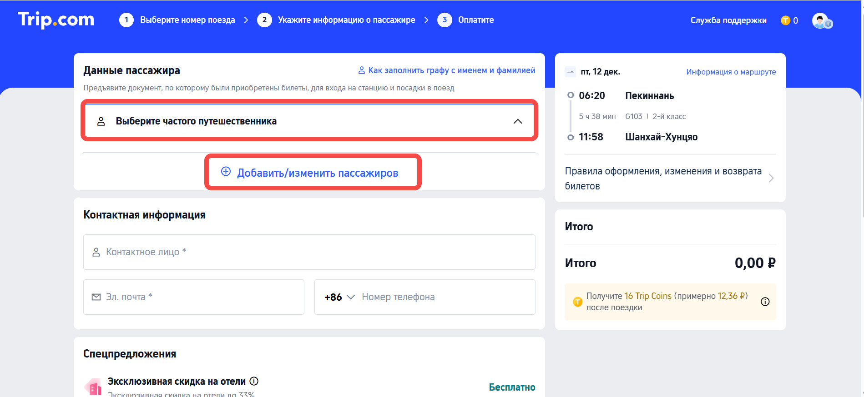Click info icon beside hotel discount title

pos(254,381)
